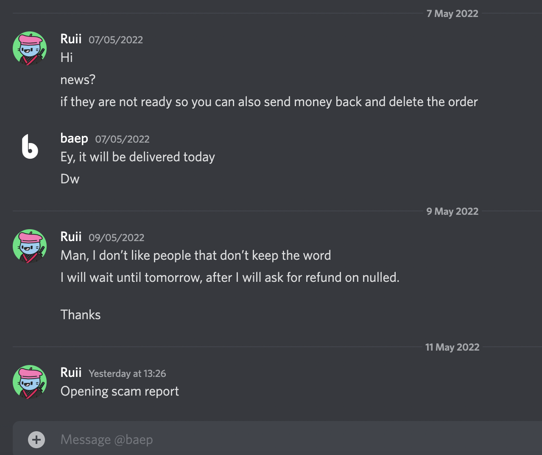Select the 'Thanks' message from Ruii
Image resolution: width=542 pixels, height=455 pixels.
[x=81, y=315]
